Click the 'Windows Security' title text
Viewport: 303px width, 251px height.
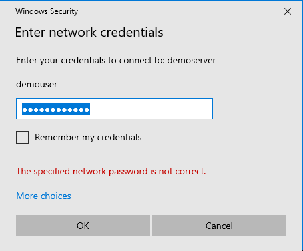[47, 11]
